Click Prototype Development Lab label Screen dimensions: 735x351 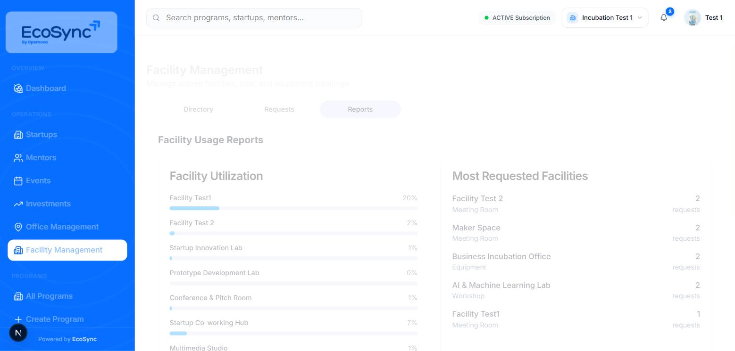(214, 273)
